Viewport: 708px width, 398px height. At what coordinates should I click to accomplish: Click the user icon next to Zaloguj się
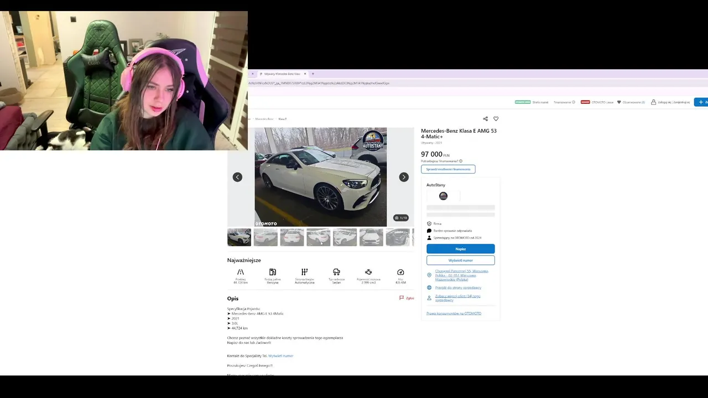click(x=653, y=102)
